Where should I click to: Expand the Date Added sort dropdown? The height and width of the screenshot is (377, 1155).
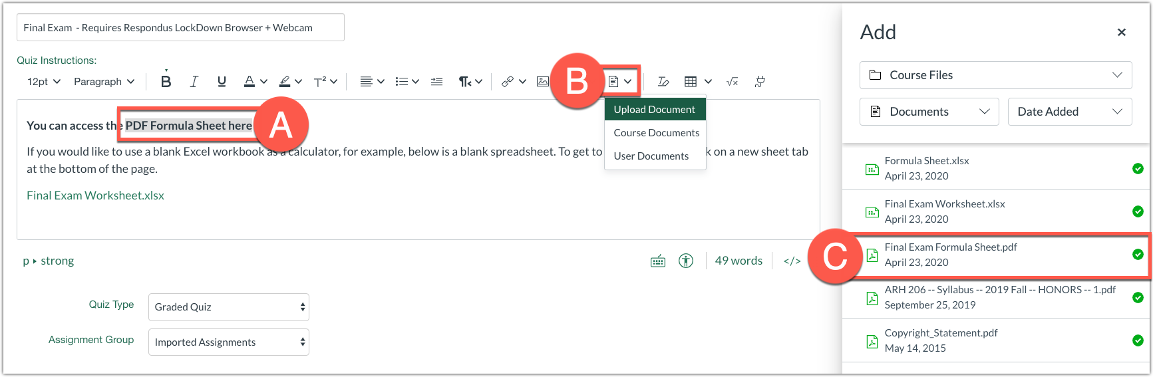point(1069,112)
